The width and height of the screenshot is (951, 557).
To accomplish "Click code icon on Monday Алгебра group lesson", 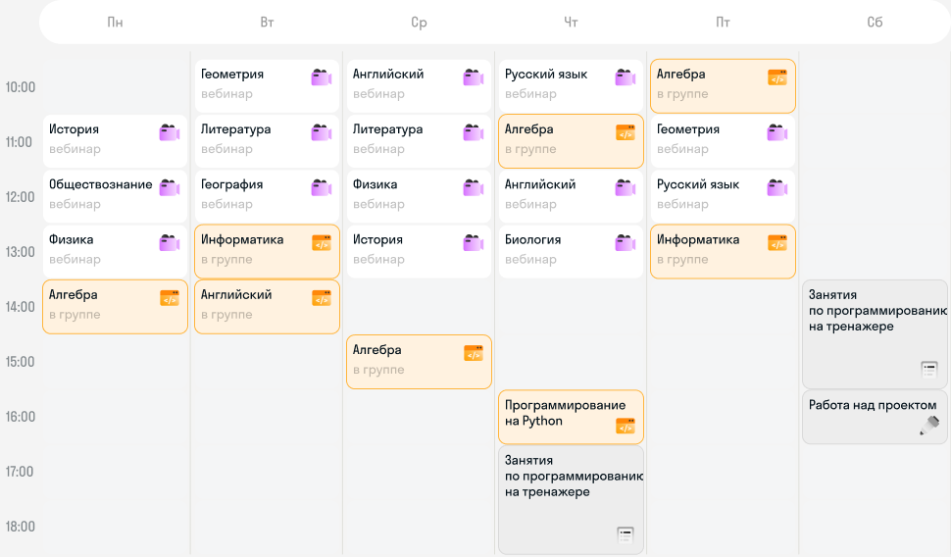I will pyautogui.click(x=170, y=298).
